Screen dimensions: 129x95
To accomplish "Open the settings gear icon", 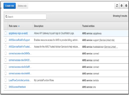I will click(x=121, y=6).
